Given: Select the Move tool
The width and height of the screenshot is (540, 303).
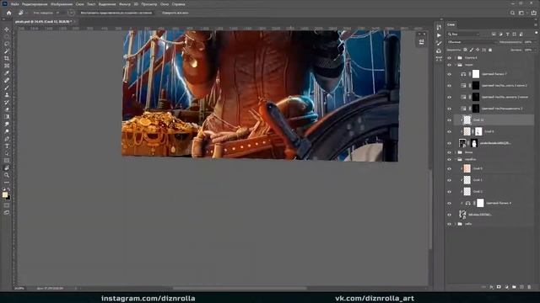Looking at the screenshot, I should point(7,29).
